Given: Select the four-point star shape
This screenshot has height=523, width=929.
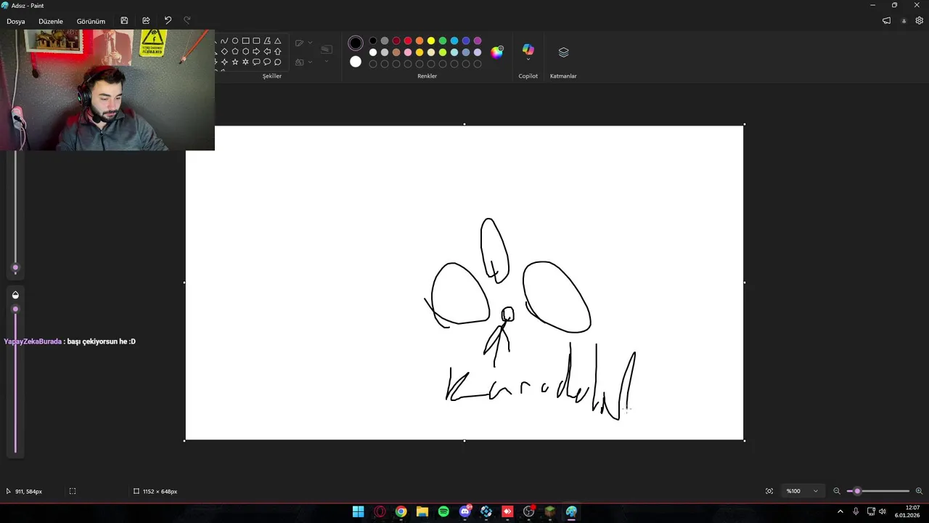Looking at the screenshot, I should click(x=224, y=62).
